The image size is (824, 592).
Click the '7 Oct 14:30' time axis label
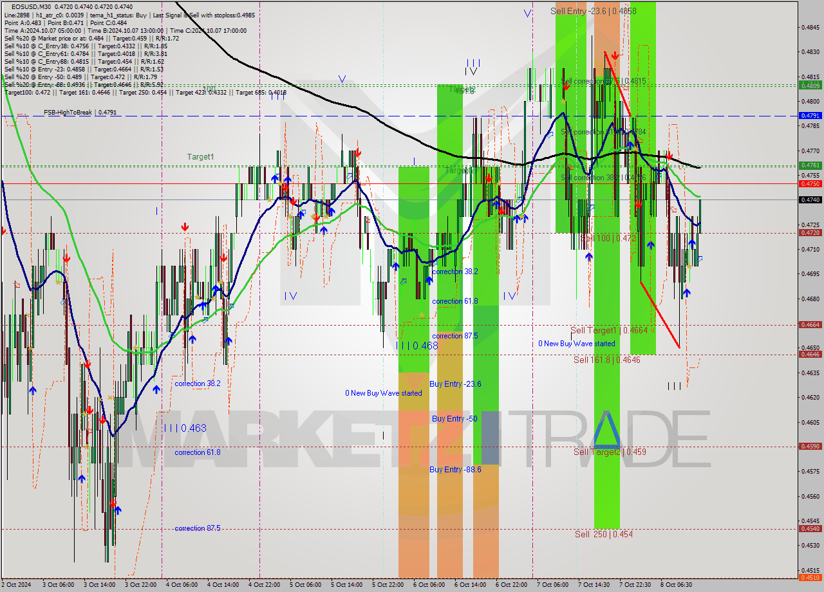594,585
